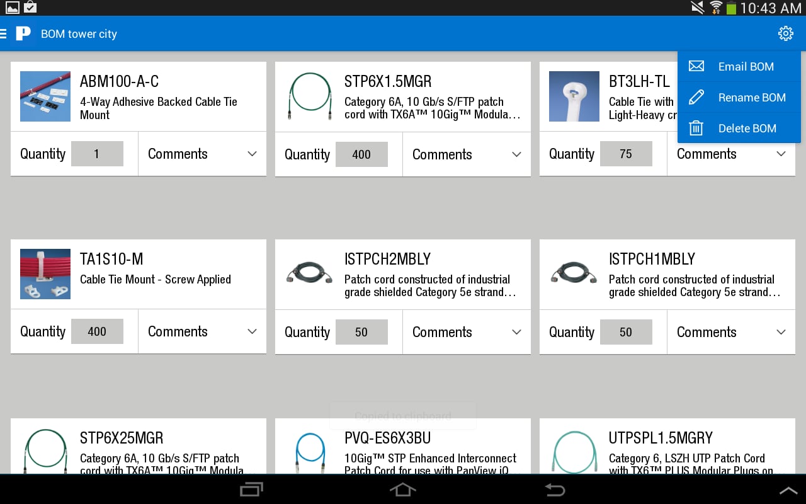
Task: Open ISTPCH1MBLY patch cord image
Action: pos(574,274)
